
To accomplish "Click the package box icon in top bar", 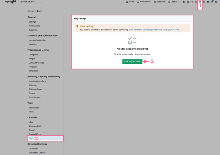I will click(x=192, y=2).
